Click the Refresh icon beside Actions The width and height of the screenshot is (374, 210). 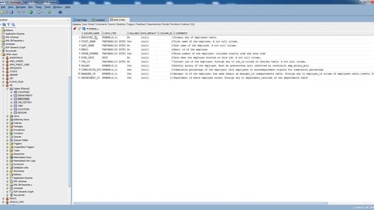84,29
